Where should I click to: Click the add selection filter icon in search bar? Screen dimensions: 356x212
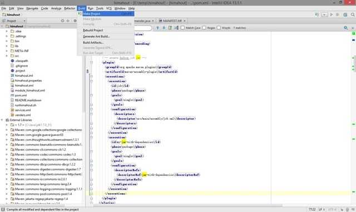(176, 28)
